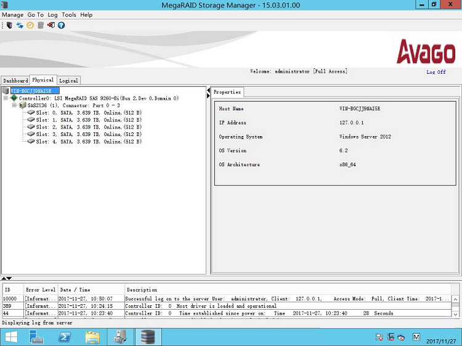462x346 pixels.
Task: Switch to the Dashboard tab
Action: coord(15,81)
